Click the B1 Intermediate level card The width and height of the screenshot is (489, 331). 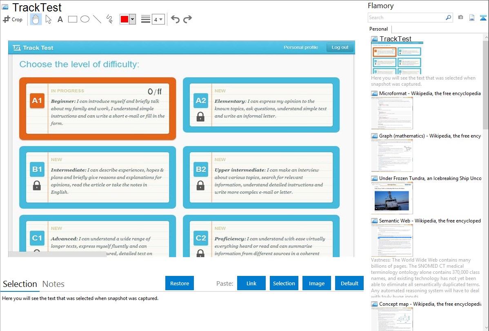pos(98,177)
